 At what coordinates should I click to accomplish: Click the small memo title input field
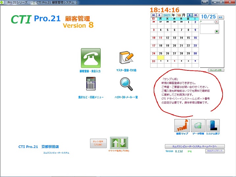pos(207,22)
